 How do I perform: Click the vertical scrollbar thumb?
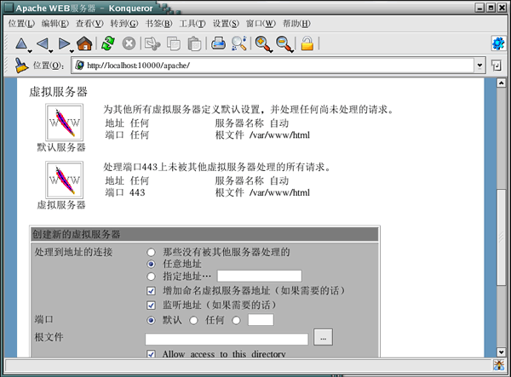[501, 237]
